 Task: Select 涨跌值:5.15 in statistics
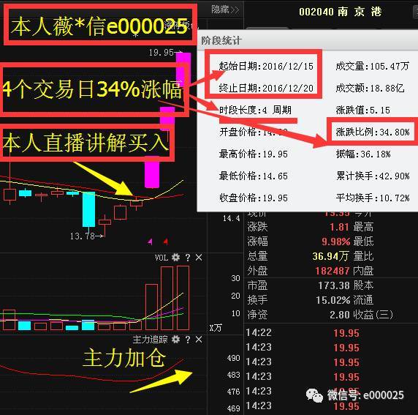click(362, 110)
